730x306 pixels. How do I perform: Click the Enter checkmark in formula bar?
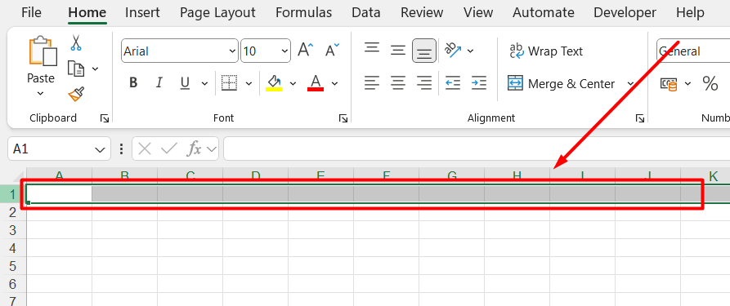point(168,149)
